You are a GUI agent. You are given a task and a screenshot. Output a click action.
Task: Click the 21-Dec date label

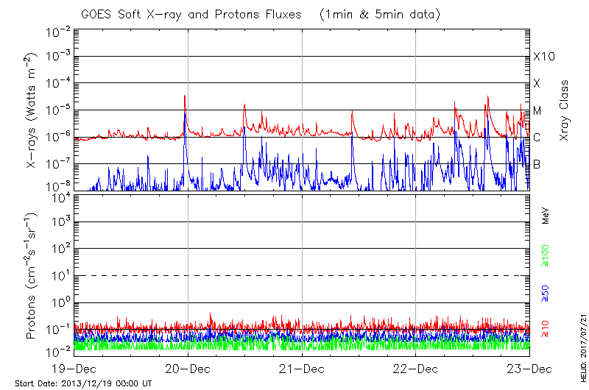302,368
